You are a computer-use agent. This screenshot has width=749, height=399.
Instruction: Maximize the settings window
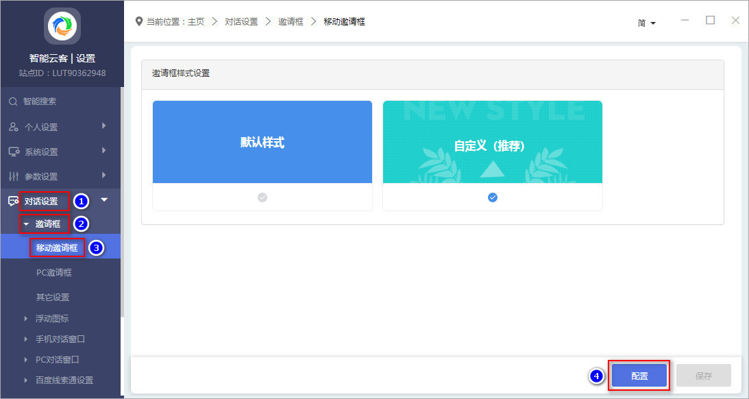[711, 20]
